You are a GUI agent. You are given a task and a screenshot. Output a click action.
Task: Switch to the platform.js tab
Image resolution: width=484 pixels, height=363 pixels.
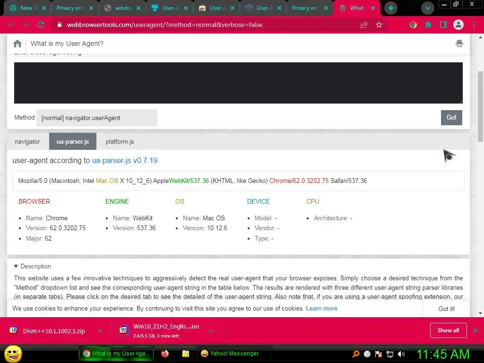click(x=120, y=141)
